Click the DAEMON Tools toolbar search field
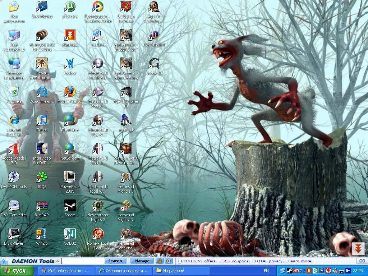 click(83, 261)
